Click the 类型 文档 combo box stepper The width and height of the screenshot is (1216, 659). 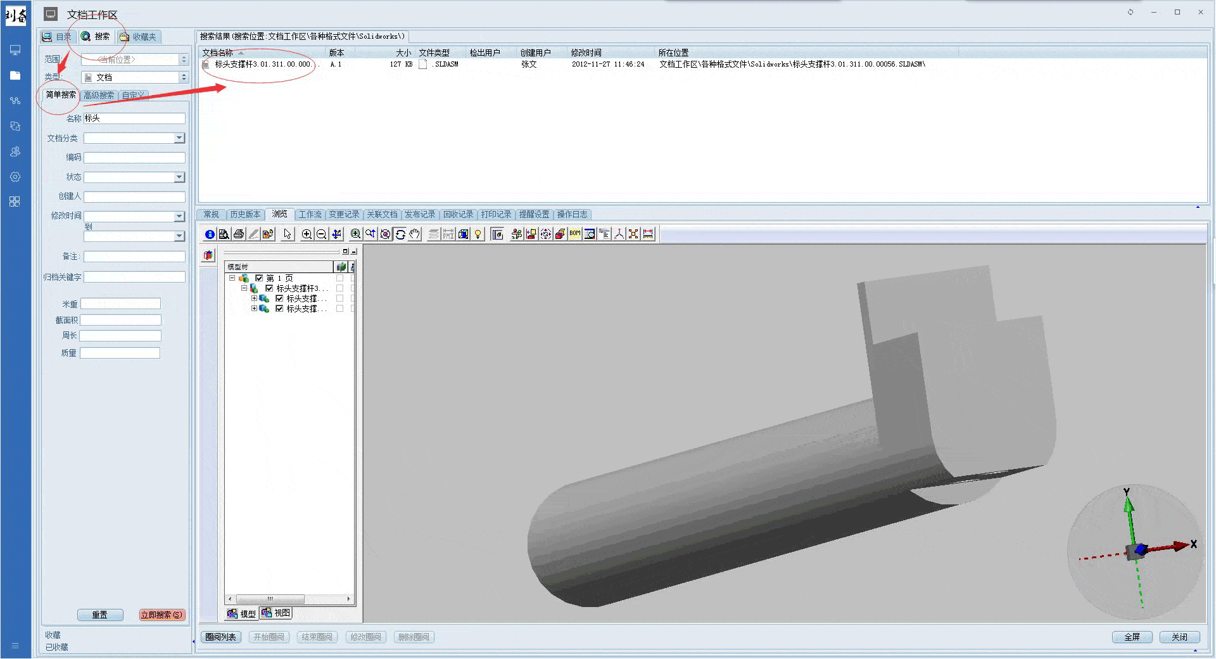pyautogui.click(x=184, y=77)
